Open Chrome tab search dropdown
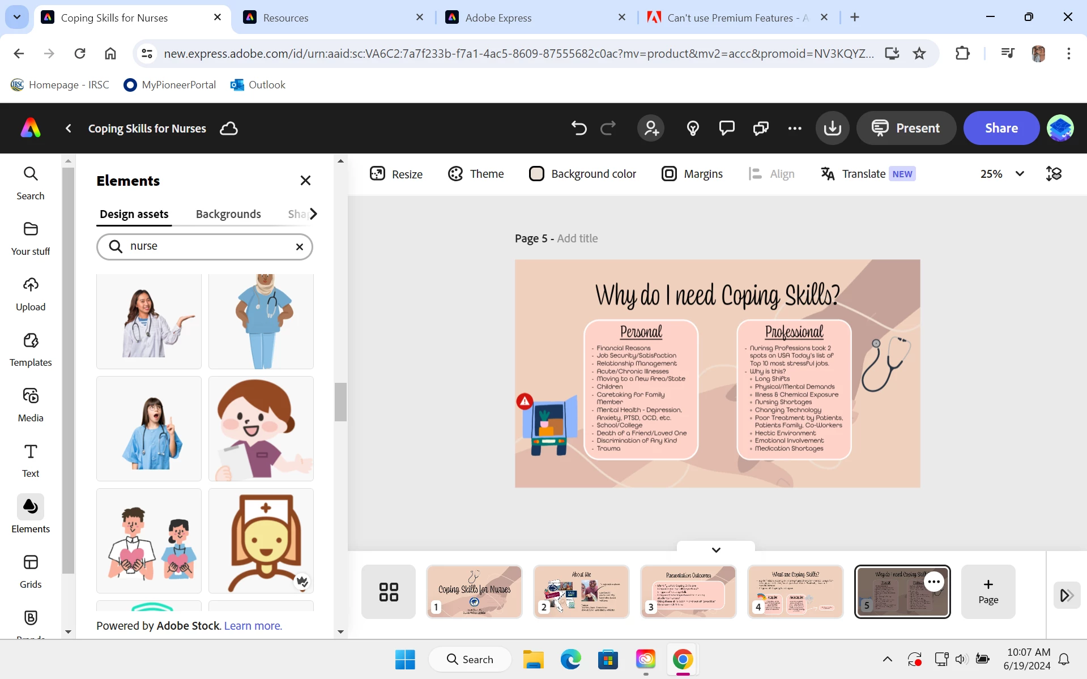Screen dimensions: 1087x679 17,17
